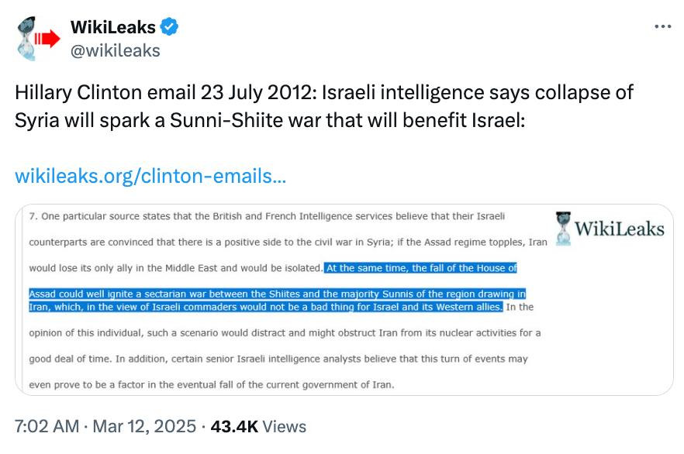
Task: Click the 43.4K view count
Action: (233, 426)
